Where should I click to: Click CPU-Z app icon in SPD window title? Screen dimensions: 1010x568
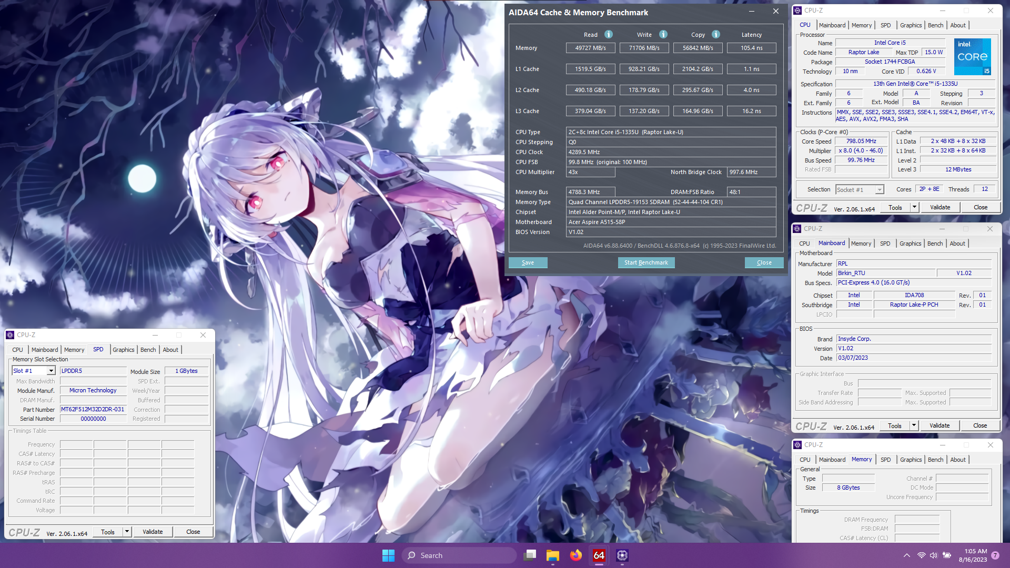coord(10,335)
